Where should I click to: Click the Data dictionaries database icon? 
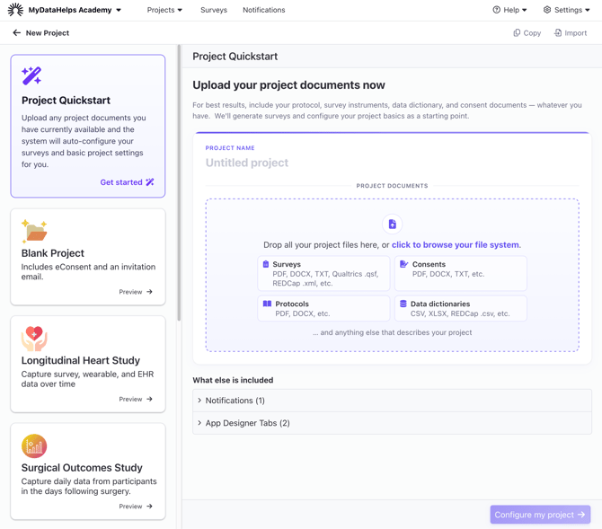pyautogui.click(x=403, y=304)
